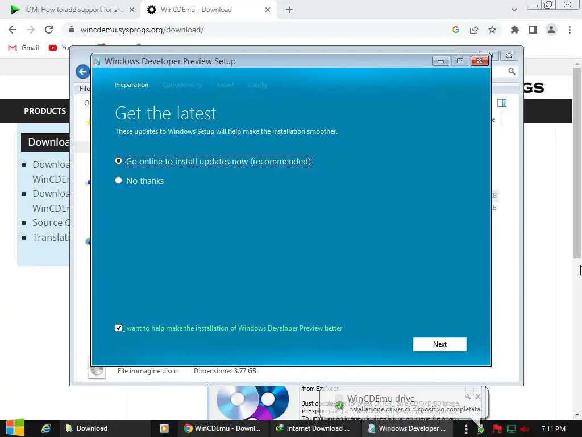Open the PRODUCTS menu on website

[45, 111]
